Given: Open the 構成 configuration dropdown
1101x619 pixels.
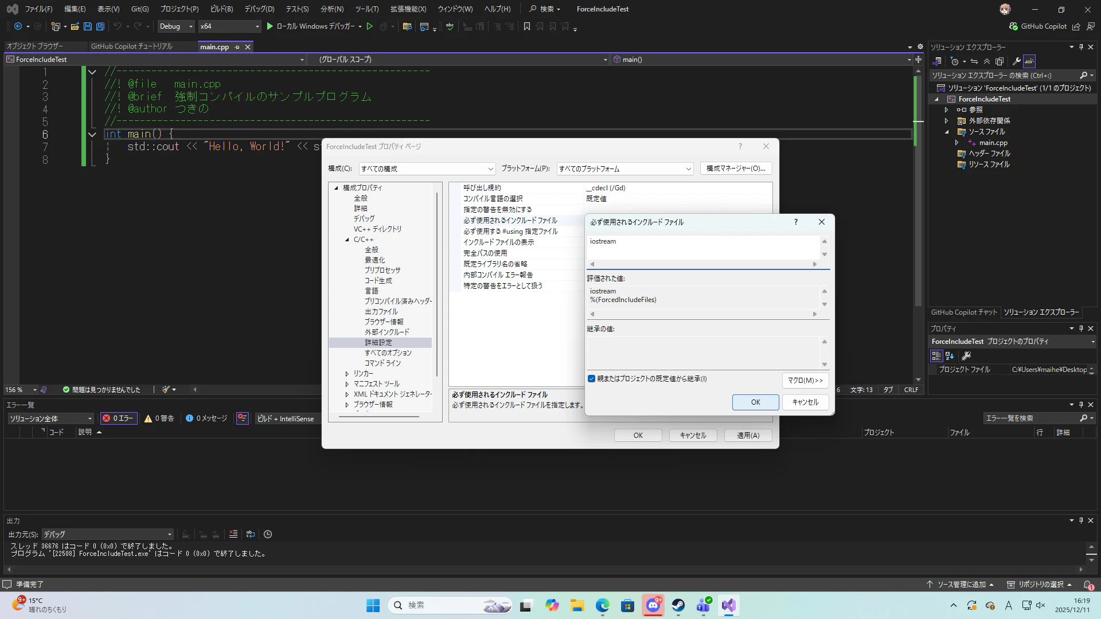Looking at the screenshot, I should point(427,169).
